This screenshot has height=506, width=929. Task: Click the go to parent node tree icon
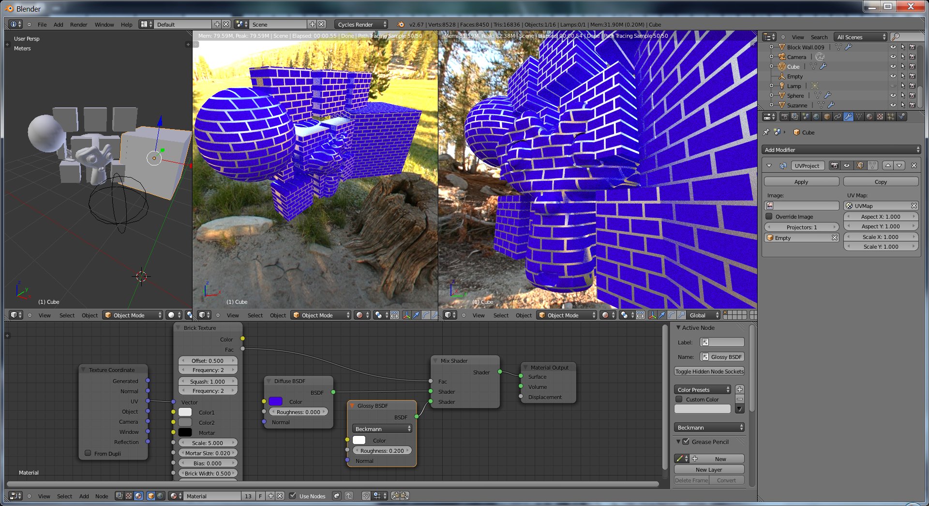[x=349, y=496]
